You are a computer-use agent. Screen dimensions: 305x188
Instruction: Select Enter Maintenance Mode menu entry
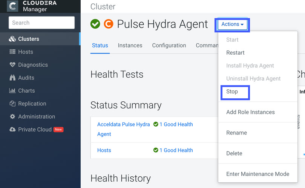point(258,174)
